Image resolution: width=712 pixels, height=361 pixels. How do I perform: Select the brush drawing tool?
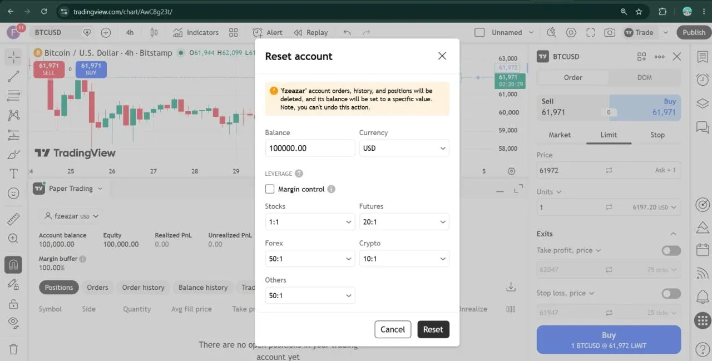click(x=13, y=154)
